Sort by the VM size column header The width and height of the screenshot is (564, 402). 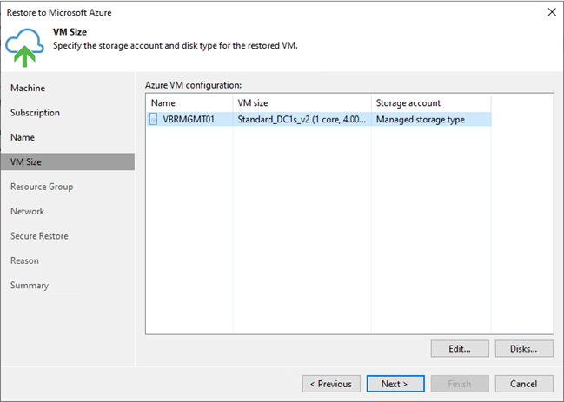tap(302, 103)
